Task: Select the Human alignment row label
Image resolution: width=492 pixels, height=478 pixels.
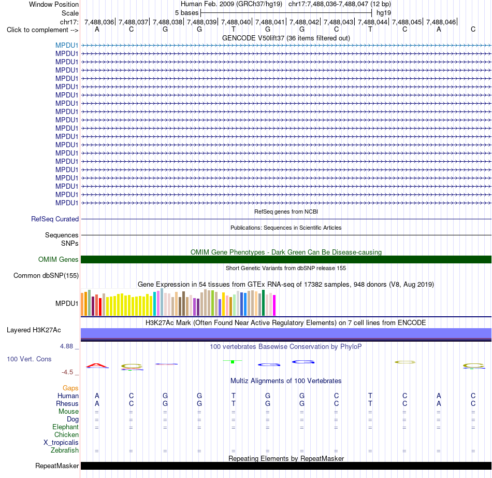Action: [68, 396]
